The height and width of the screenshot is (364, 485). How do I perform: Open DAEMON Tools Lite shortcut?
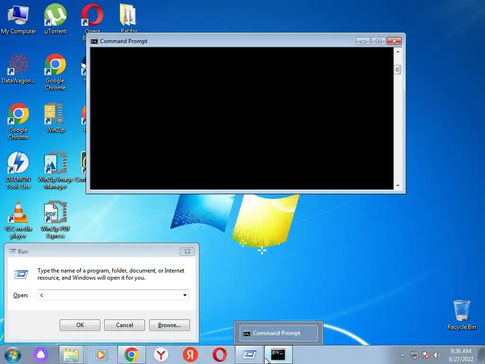pos(18,171)
